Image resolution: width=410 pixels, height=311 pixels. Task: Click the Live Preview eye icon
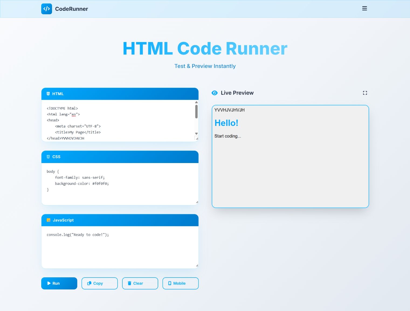pyautogui.click(x=215, y=93)
